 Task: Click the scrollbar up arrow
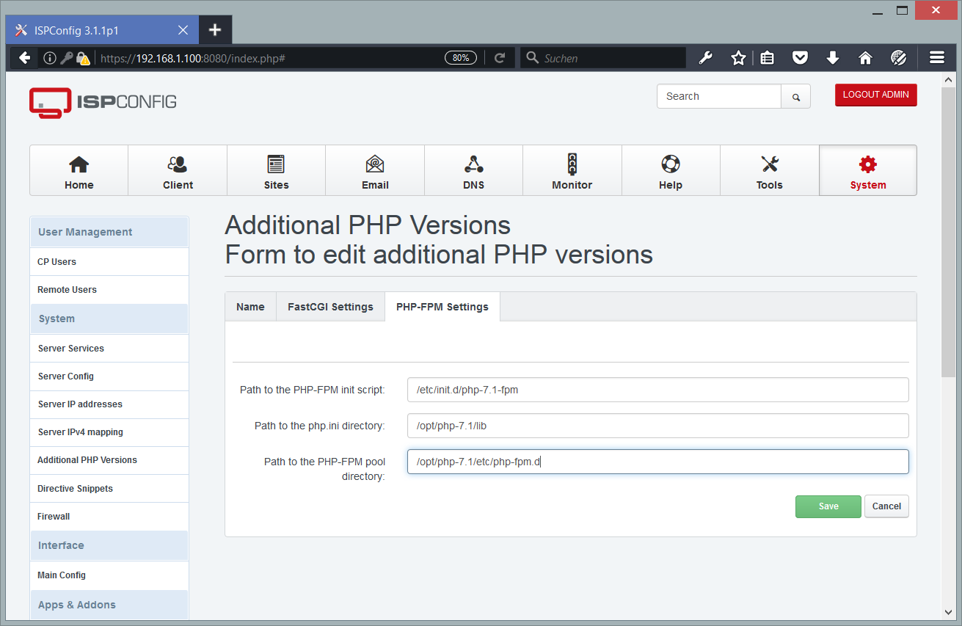(949, 80)
